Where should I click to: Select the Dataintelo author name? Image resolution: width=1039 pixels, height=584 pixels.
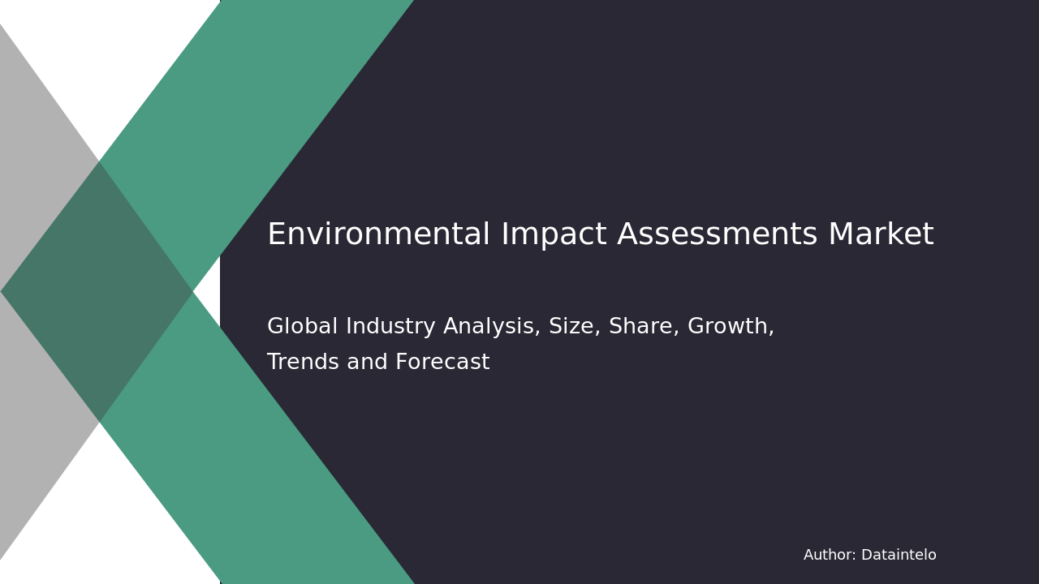[x=899, y=556]
